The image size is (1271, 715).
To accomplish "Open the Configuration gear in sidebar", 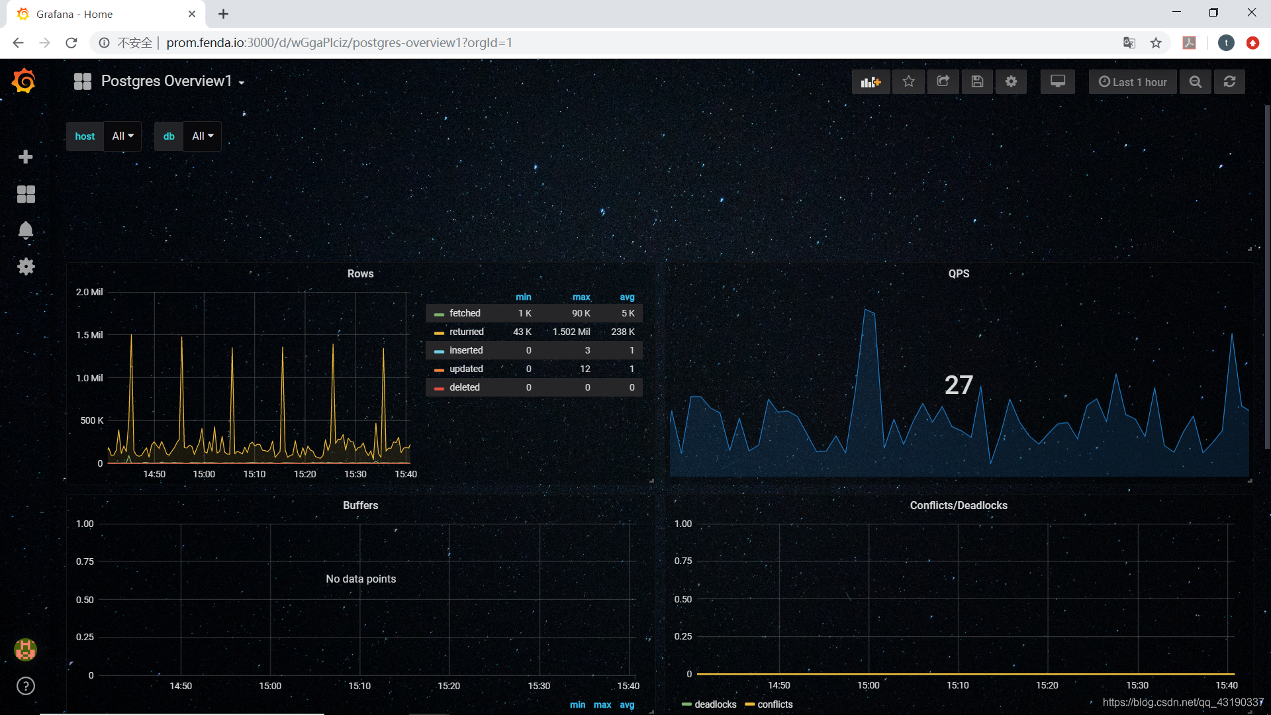I will [x=26, y=267].
